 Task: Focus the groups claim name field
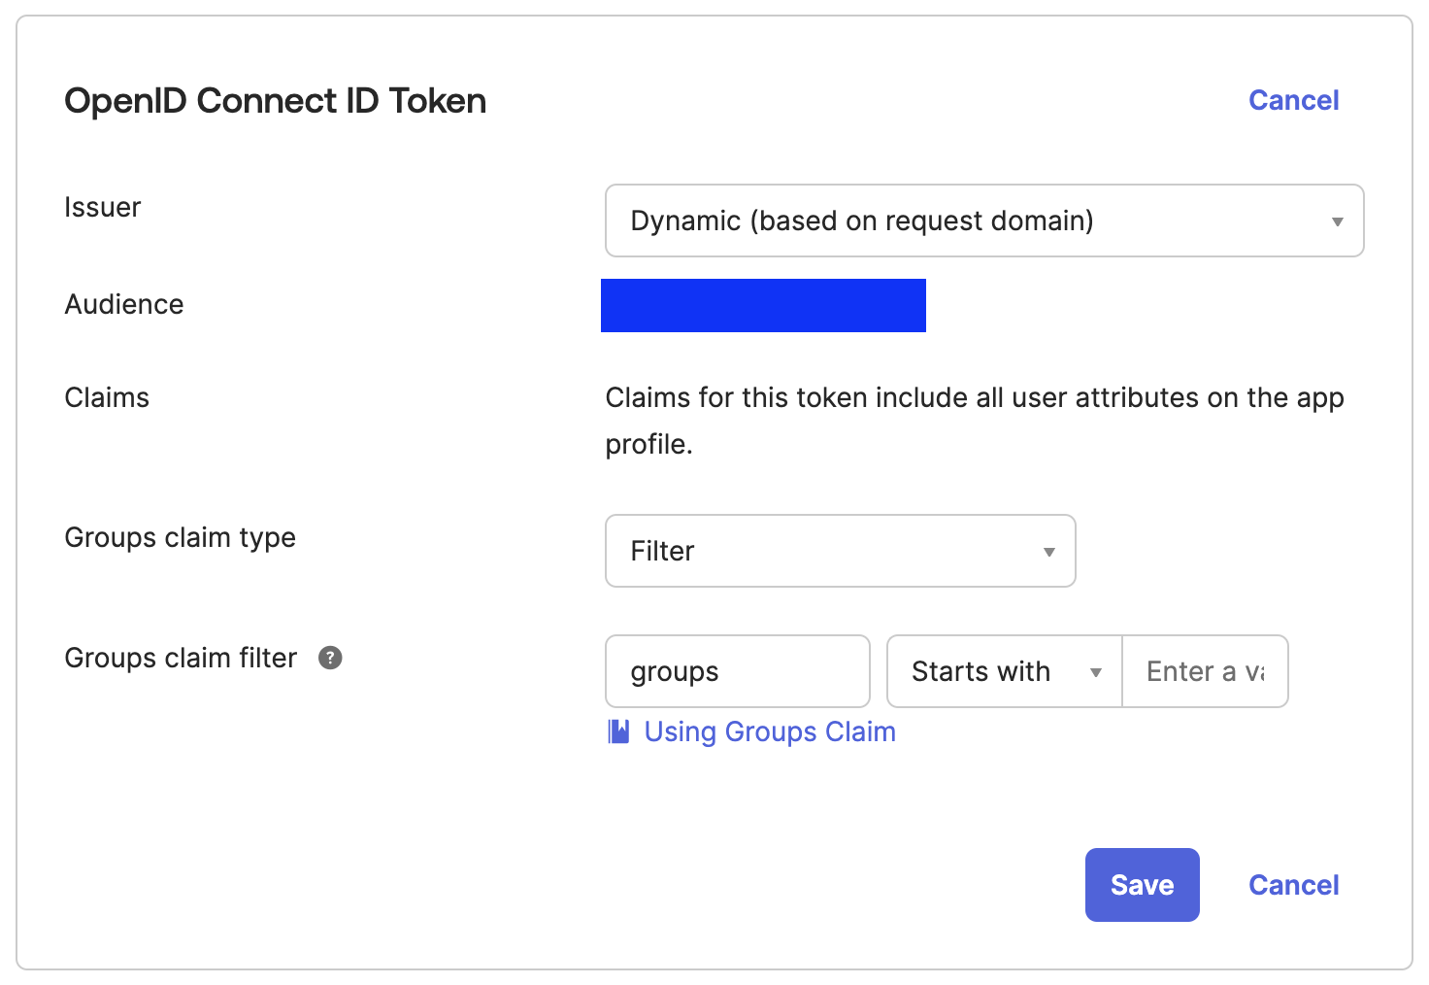tap(737, 671)
